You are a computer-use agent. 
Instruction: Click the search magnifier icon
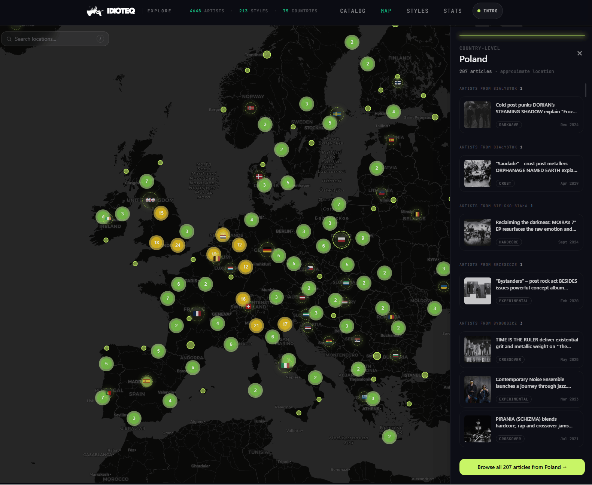click(x=9, y=39)
